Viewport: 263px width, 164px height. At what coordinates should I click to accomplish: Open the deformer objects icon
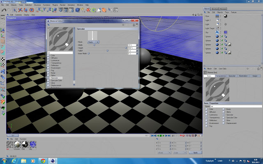tap(104, 10)
